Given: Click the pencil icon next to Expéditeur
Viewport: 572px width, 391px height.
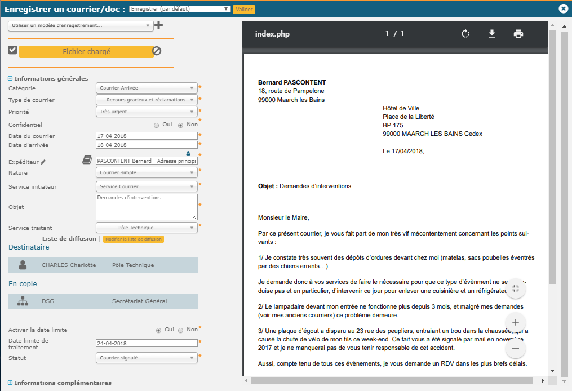Looking at the screenshot, I should coord(43,162).
